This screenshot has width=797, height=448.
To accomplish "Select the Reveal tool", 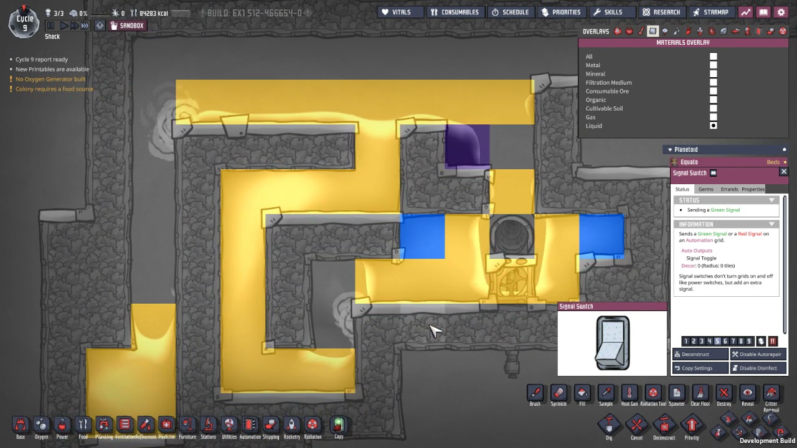I will coord(747,393).
